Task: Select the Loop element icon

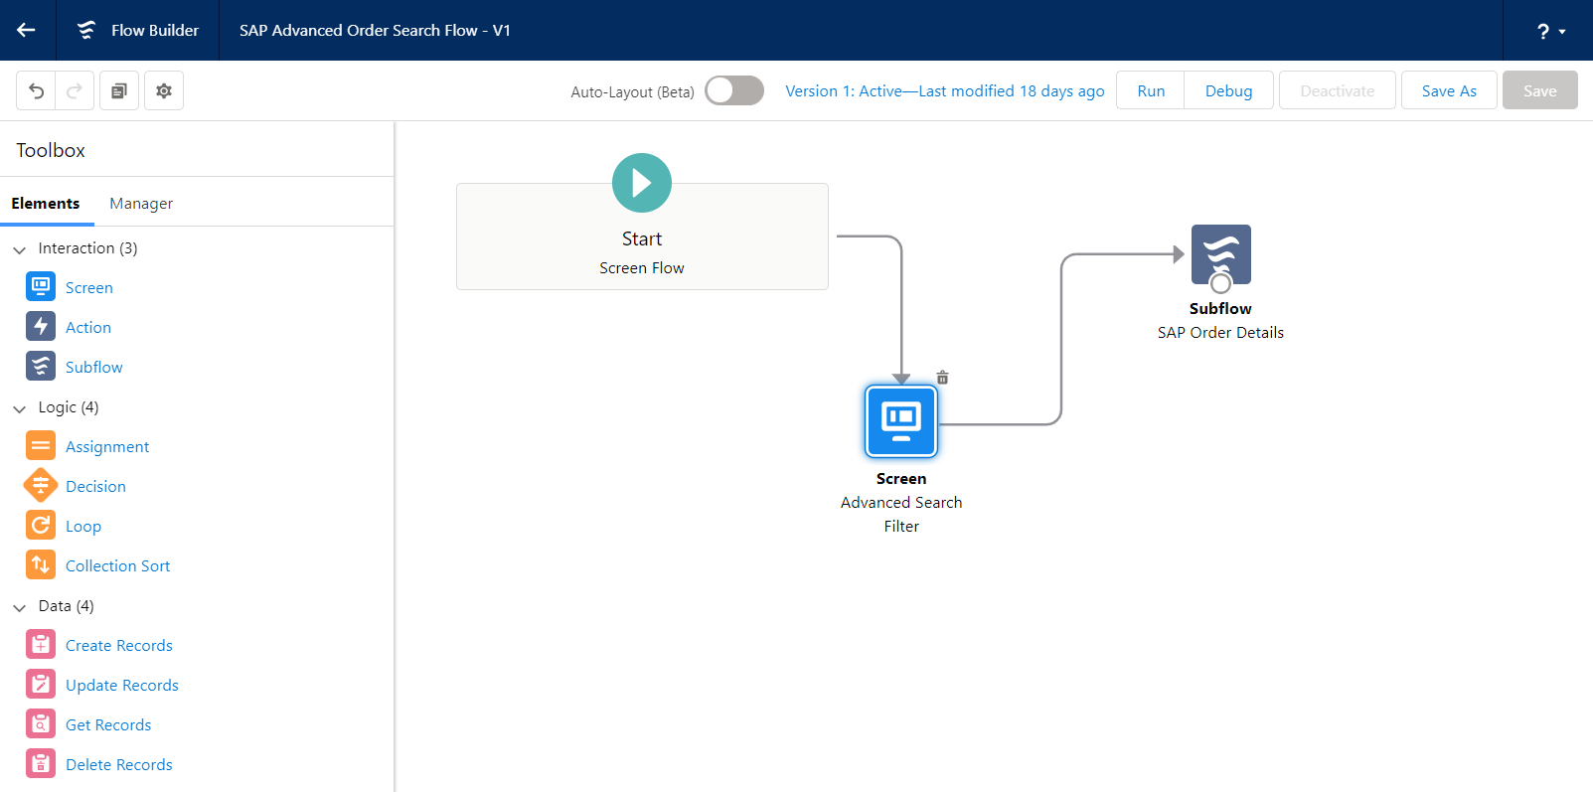Action: point(41,525)
